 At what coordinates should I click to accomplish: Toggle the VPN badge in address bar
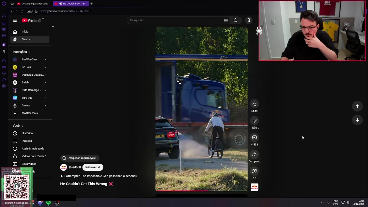click(x=30, y=11)
